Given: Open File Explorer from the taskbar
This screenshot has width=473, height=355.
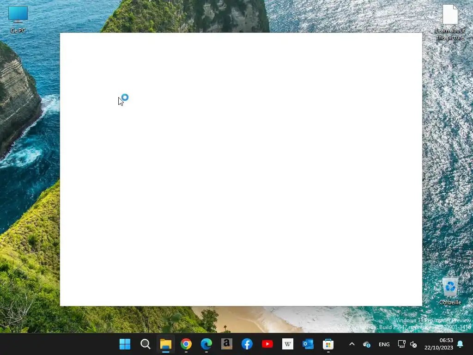Looking at the screenshot, I should [x=166, y=344].
